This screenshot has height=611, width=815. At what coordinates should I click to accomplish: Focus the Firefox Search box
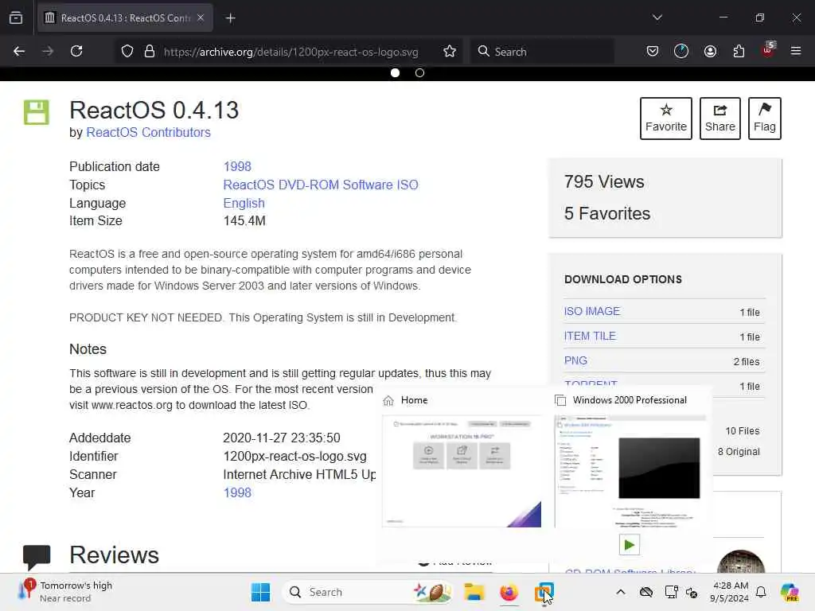coord(543,52)
